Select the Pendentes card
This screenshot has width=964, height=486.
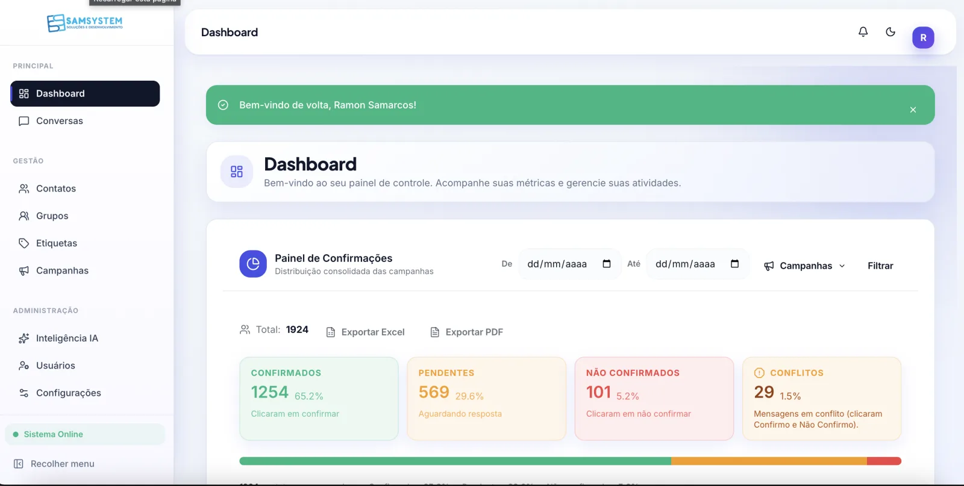(x=486, y=399)
